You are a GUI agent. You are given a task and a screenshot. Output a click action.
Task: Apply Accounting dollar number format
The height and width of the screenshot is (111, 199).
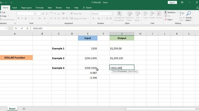[93, 18]
